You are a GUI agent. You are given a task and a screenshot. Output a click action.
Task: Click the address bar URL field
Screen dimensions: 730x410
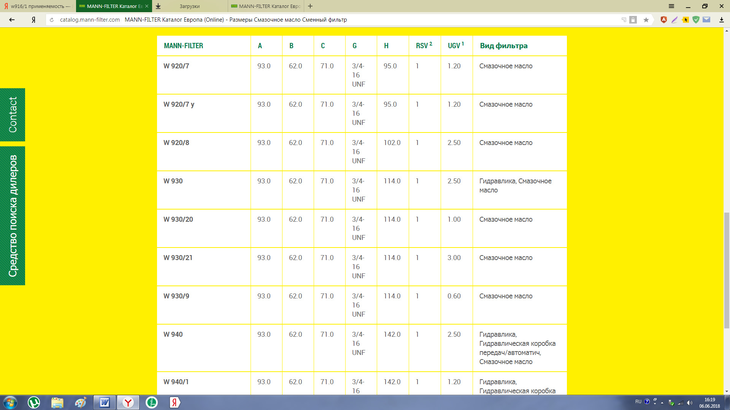click(90, 20)
